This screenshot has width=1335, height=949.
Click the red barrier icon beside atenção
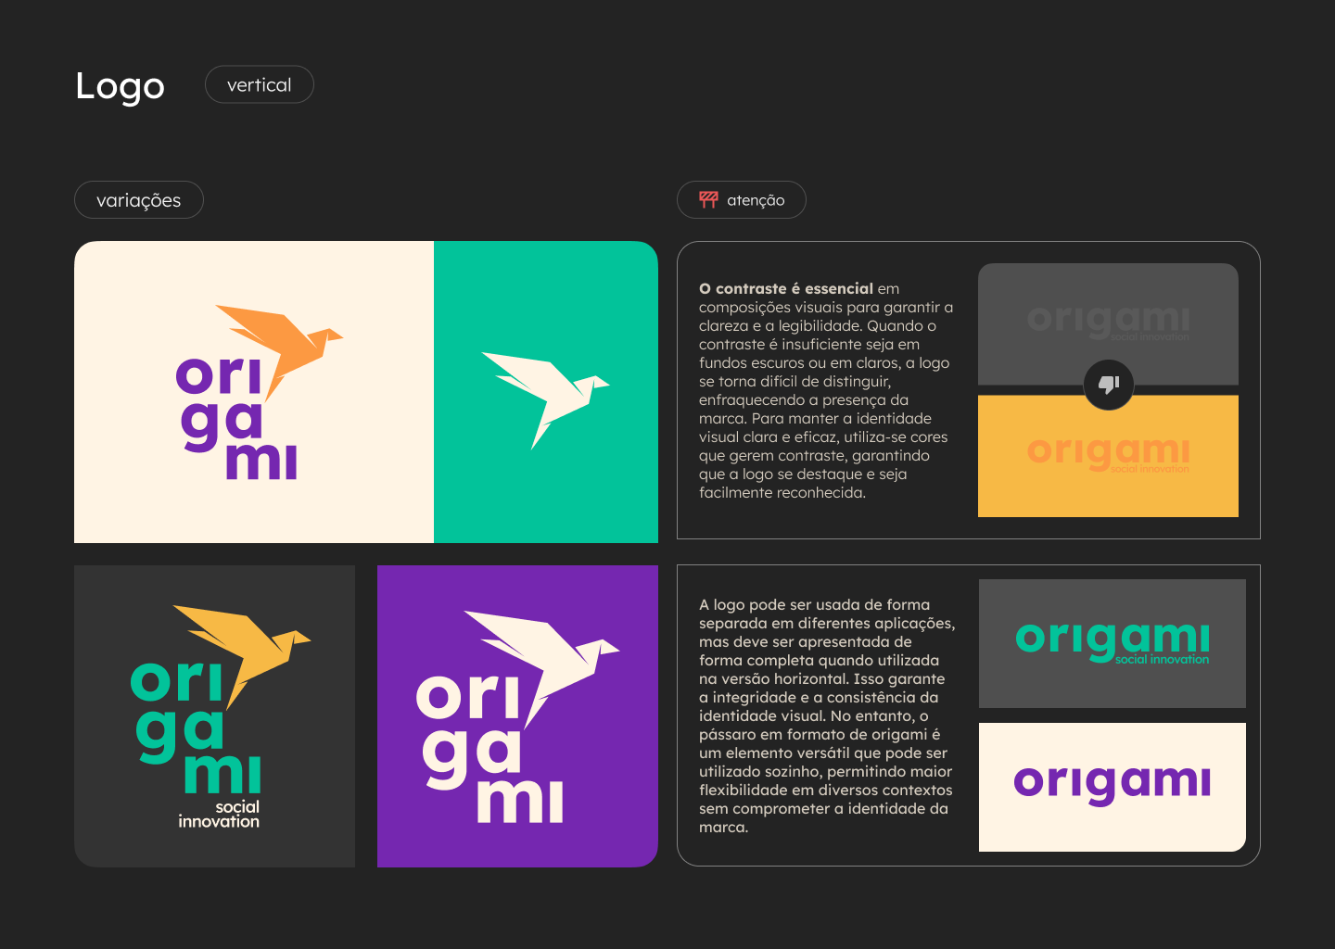point(708,200)
